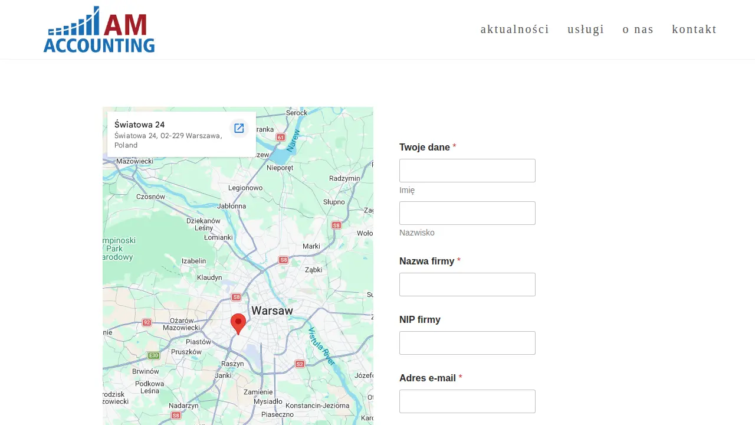Click the Pruszków label on map
755x425 pixels.
coord(186,352)
